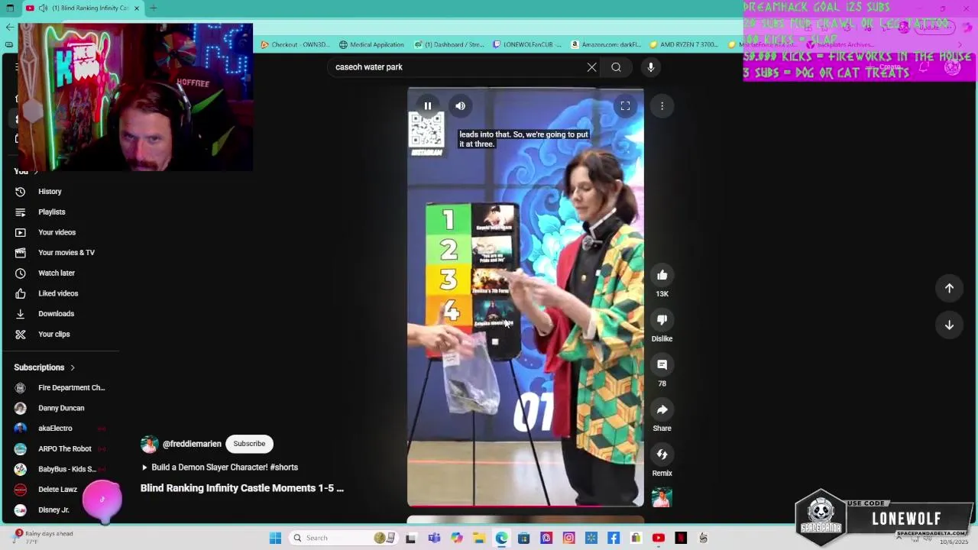Open the AMD RYZEN 7 3700 bookmark
This screenshot has height=550, width=978.
point(685,44)
